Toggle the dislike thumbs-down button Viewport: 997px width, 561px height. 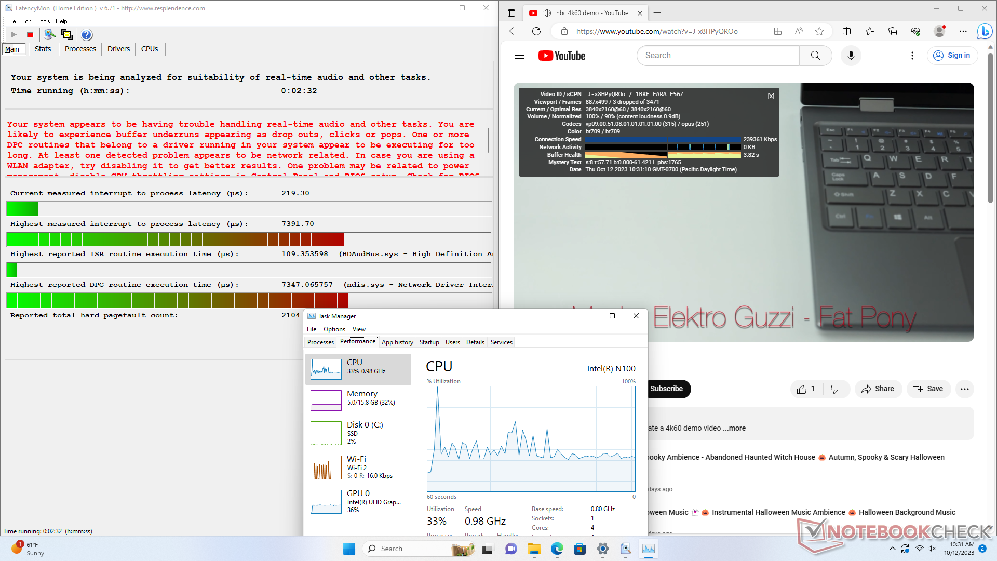coord(836,389)
